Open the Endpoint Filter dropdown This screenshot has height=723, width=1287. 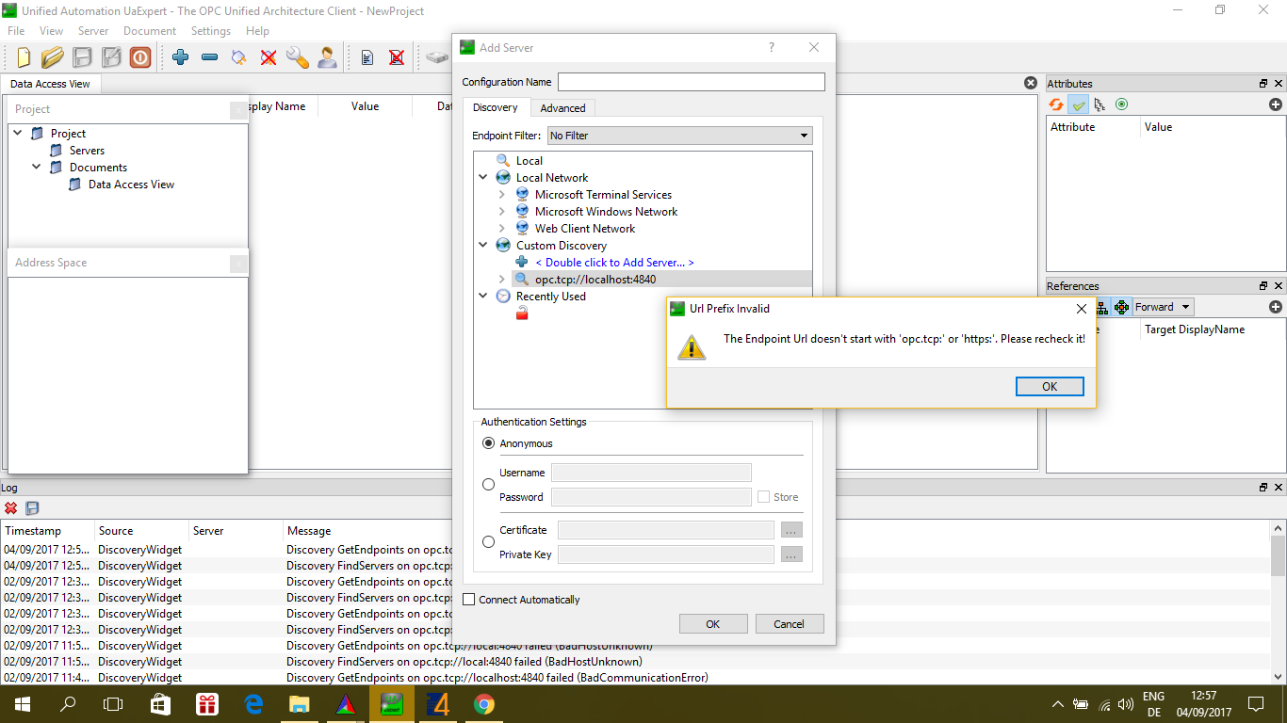pos(679,136)
